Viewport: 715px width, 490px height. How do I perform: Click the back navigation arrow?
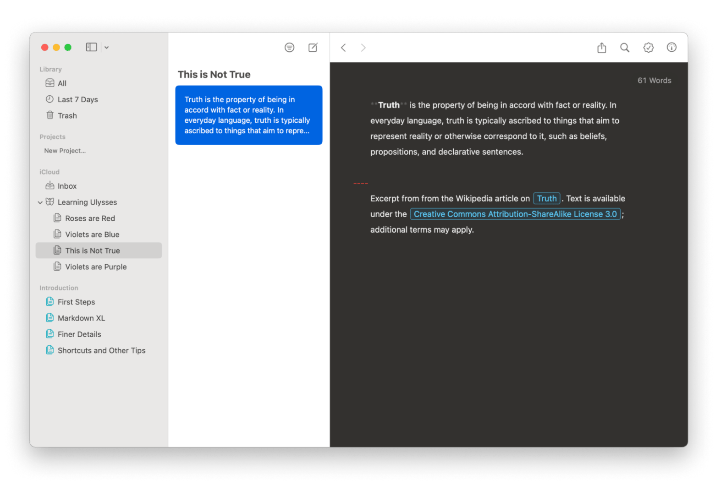tap(343, 48)
